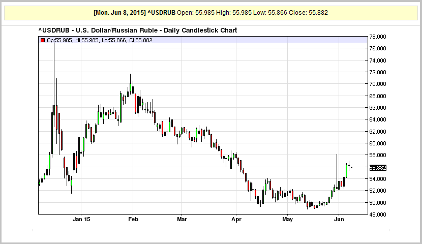Viewport: 422px width, 244px height.
Task: Click the legend text 'Op:55.985, Hi:55.985, Lo:55.866, Cl:55.882'
Action: (100, 40)
